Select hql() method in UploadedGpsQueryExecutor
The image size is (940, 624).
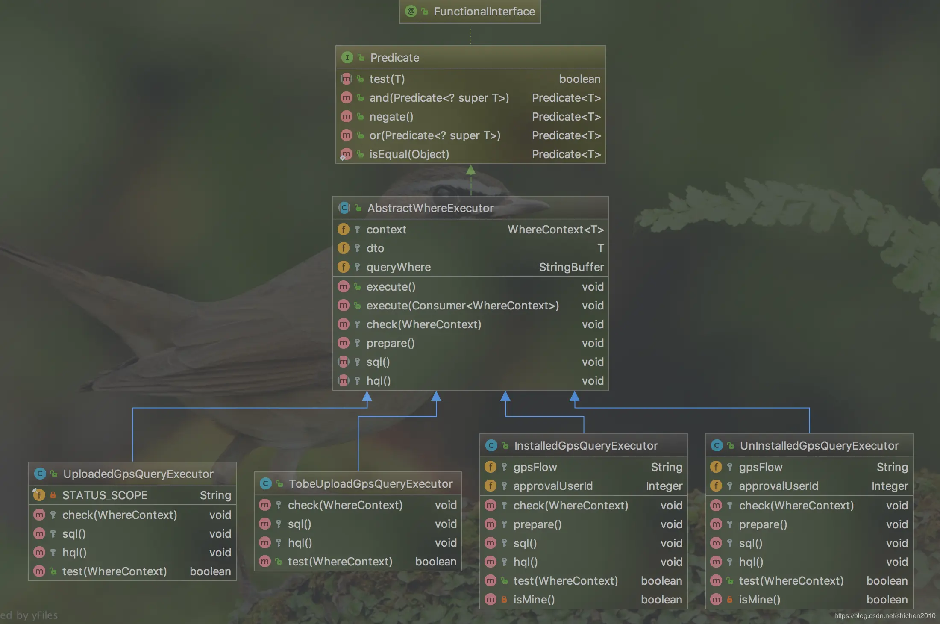[74, 552]
